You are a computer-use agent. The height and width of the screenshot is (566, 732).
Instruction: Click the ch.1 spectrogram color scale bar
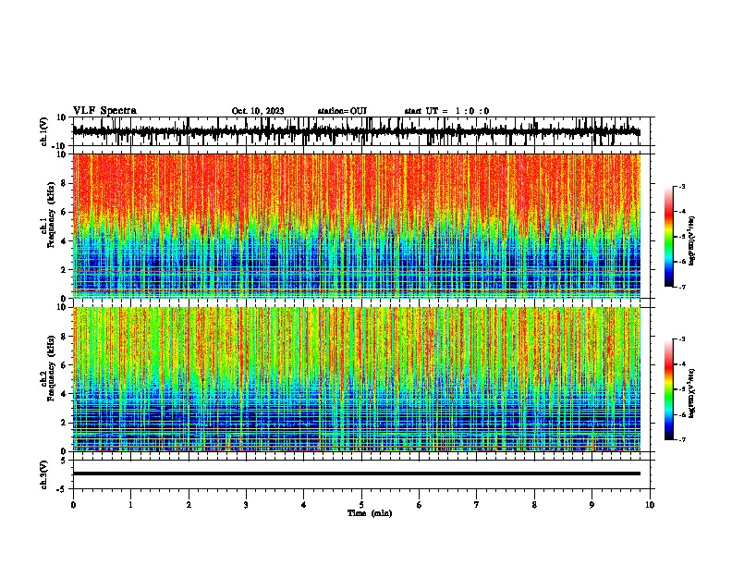click(669, 237)
